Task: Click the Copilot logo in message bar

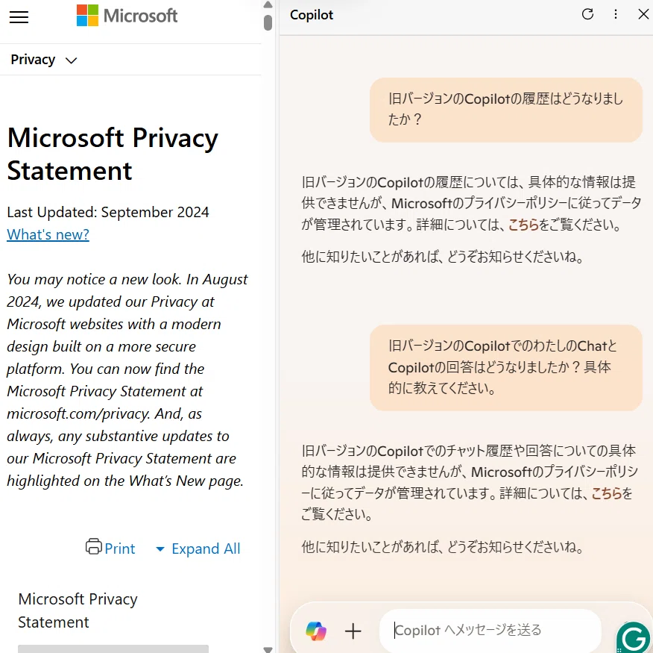Action: (x=316, y=630)
